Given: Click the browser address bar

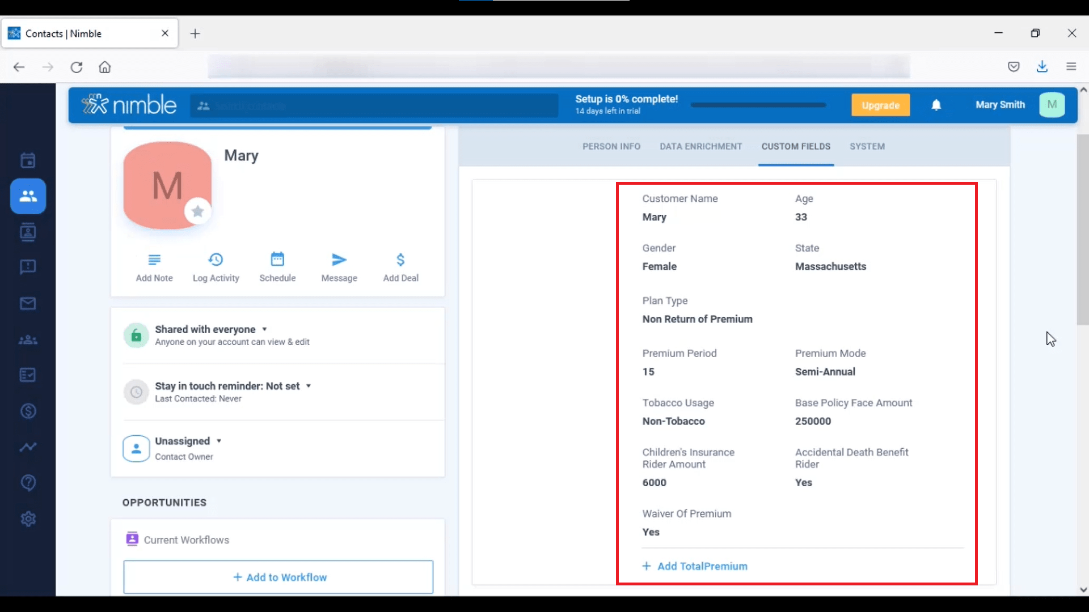Looking at the screenshot, I should point(559,67).
